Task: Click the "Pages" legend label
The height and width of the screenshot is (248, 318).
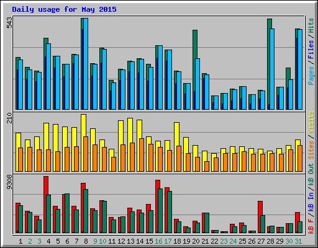Action: (x=311, y=76)
